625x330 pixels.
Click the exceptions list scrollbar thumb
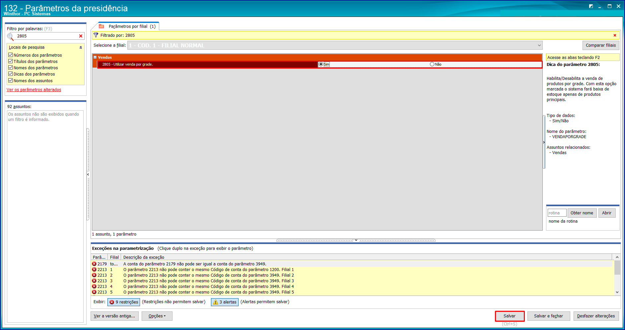coord(617,268)
